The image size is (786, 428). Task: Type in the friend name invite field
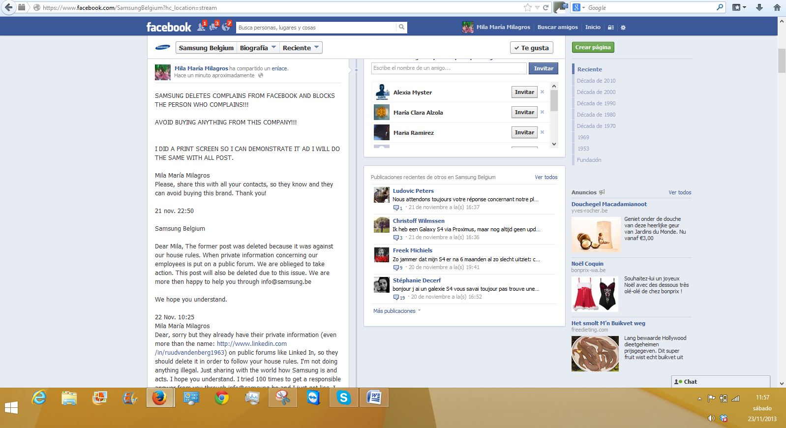click(448, 68)
